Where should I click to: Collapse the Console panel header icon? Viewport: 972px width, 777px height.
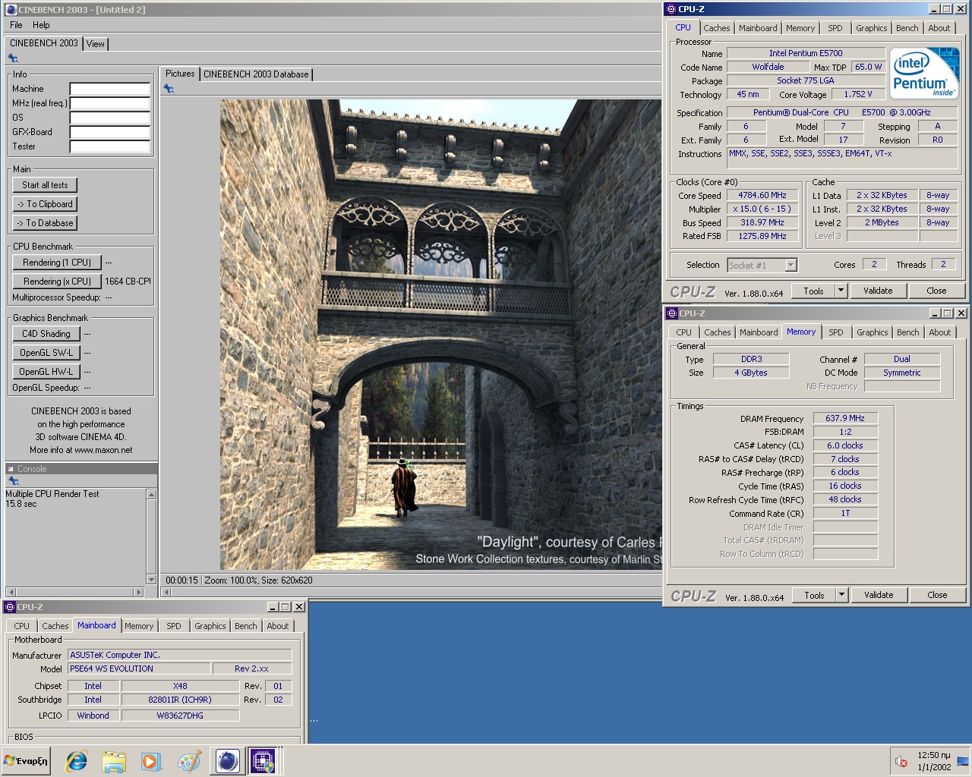pos(11,469)
